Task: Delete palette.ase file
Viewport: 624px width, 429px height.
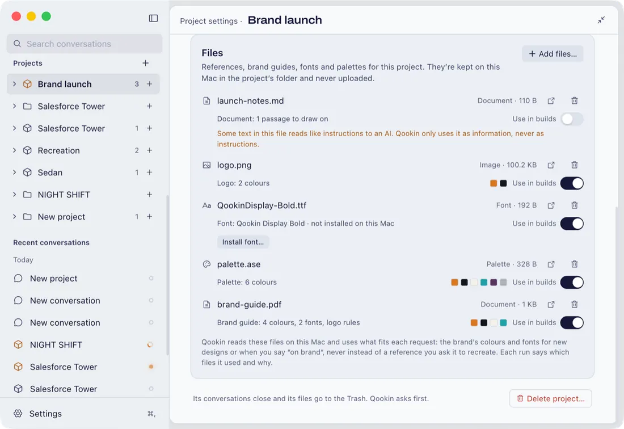Action: [574, 264]
